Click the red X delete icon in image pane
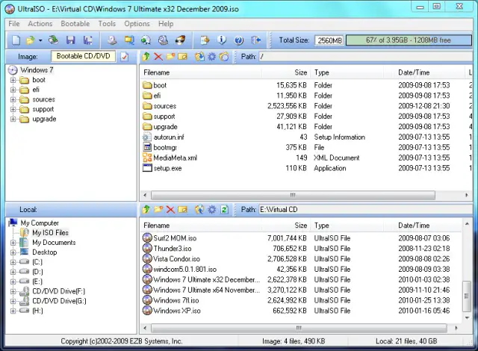 tap(158, 56)
